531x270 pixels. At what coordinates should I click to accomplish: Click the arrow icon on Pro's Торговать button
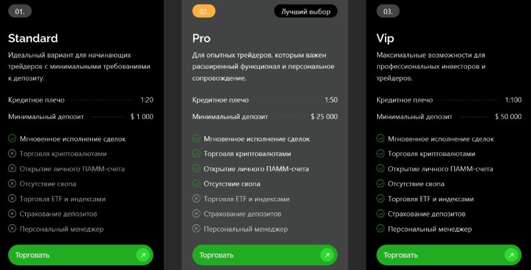pos(327,255)
